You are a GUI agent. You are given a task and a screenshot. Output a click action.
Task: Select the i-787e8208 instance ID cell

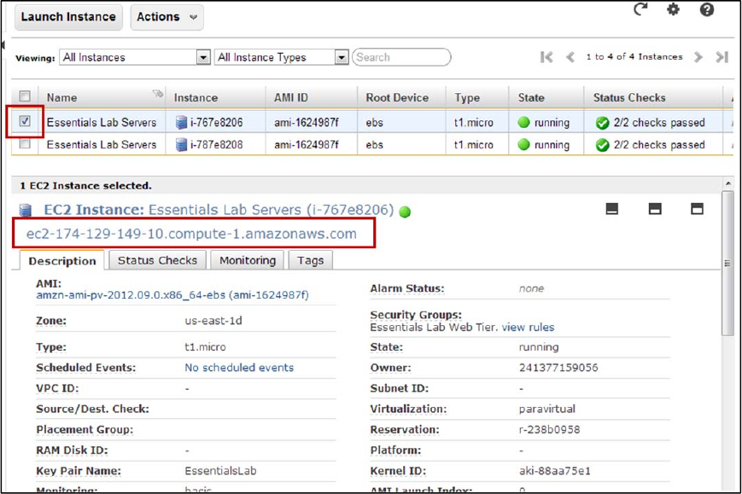(216, 145)
